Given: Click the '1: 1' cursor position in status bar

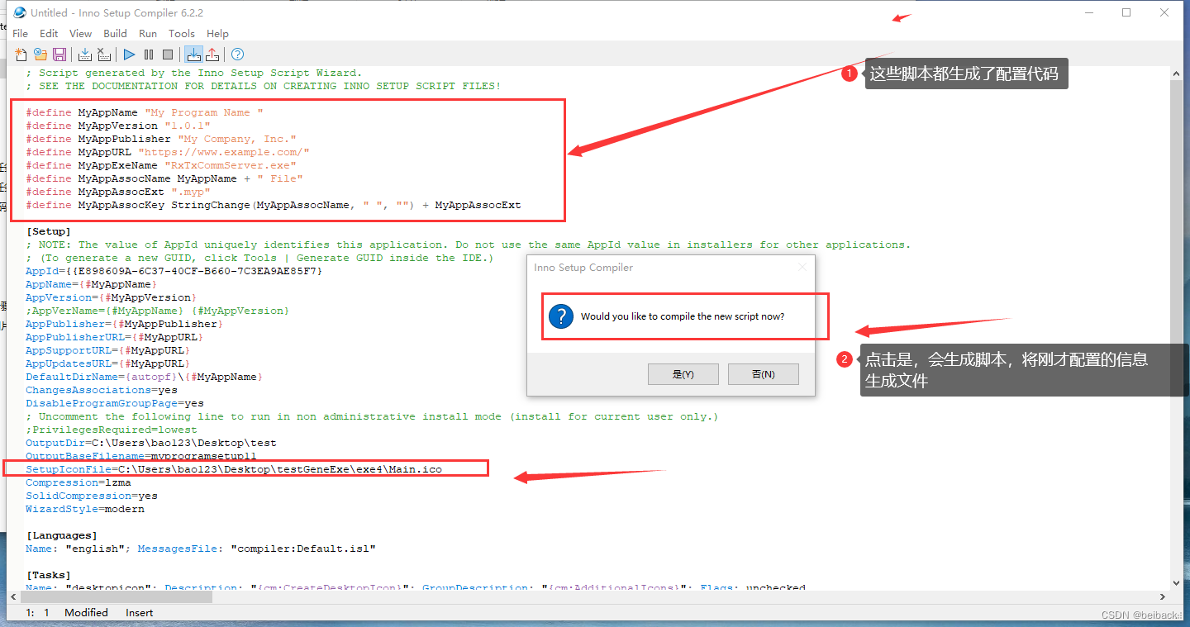Looking at the screenshot, I should (37, 613).
